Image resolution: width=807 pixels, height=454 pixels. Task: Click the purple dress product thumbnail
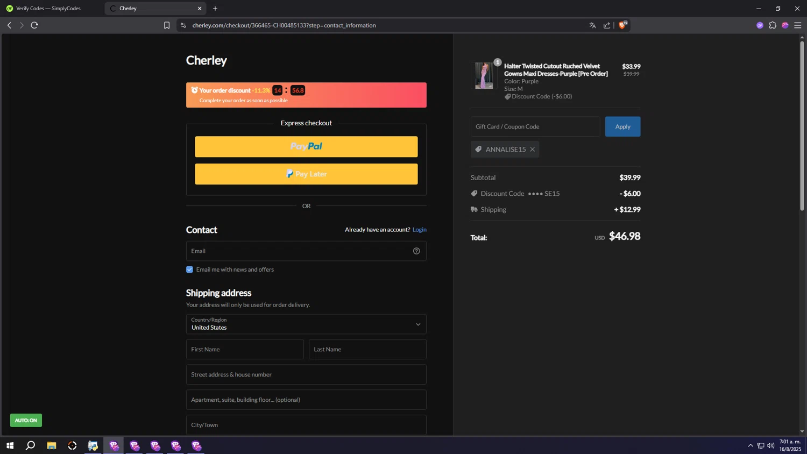[x=484, y=75]
